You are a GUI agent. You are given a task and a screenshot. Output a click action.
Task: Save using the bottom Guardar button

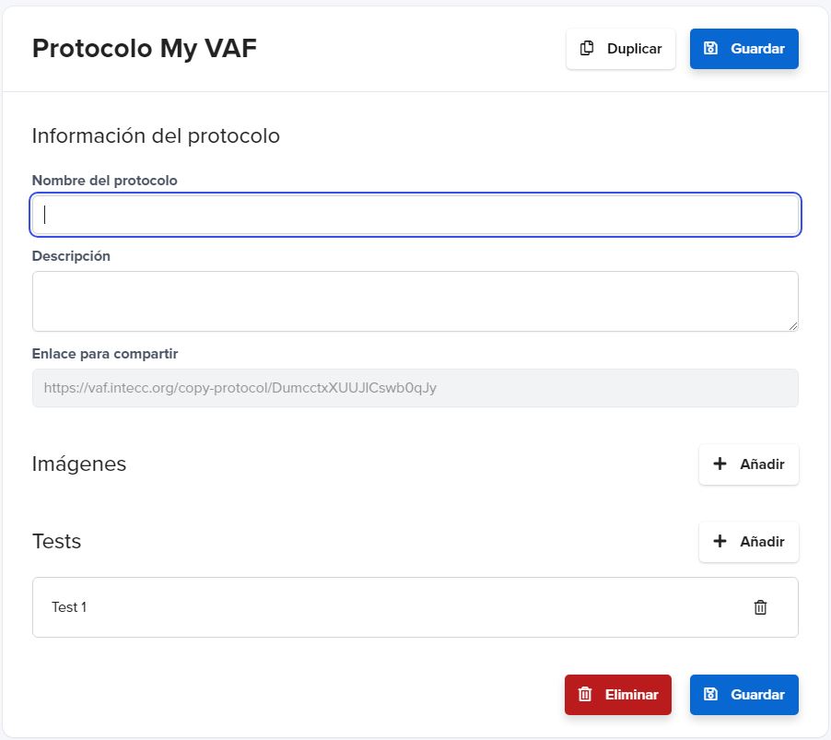pos(744,695)
